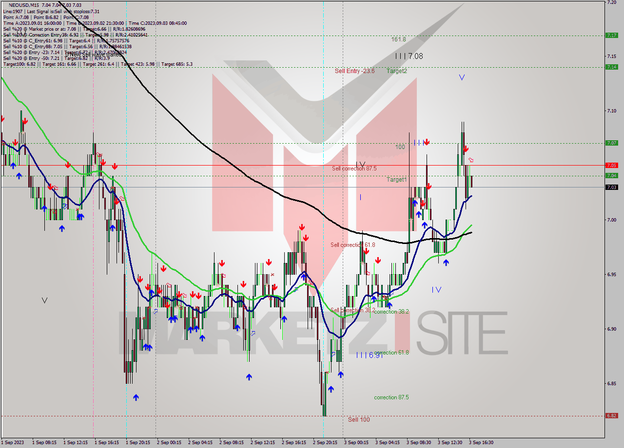Click the blue 'I I I 6.91' wave label
The height and width of the screenshot is (448, 624).
pos(369,355)
